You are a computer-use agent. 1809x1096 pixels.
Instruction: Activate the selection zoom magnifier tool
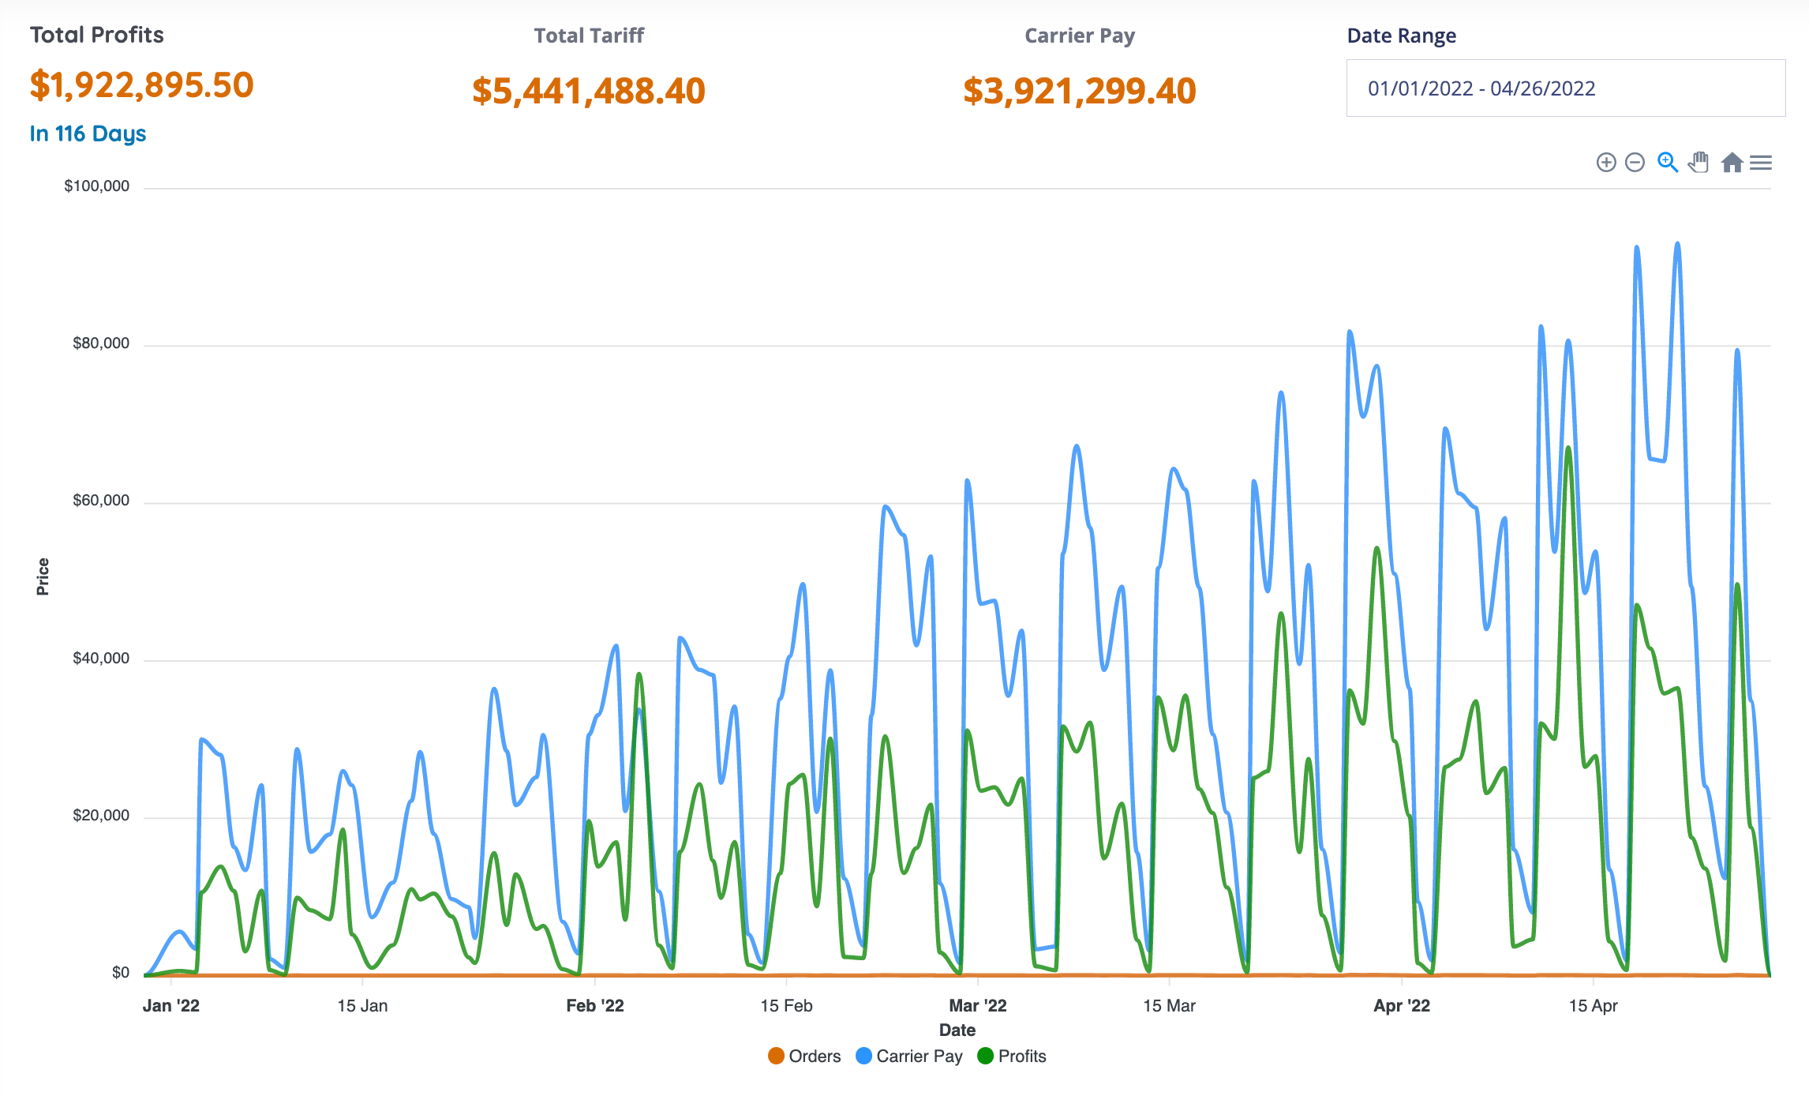click(x=1667, y=163)
